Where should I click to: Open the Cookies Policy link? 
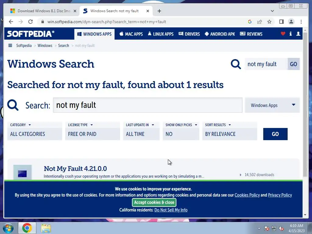pyautogui.click(x=247, y=195)
